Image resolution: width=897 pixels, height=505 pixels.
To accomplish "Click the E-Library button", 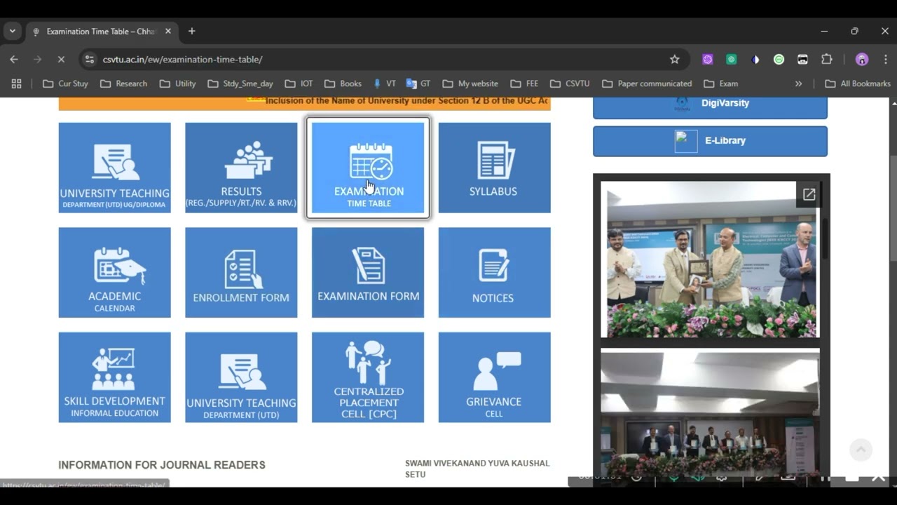I will tap(710, 141).
